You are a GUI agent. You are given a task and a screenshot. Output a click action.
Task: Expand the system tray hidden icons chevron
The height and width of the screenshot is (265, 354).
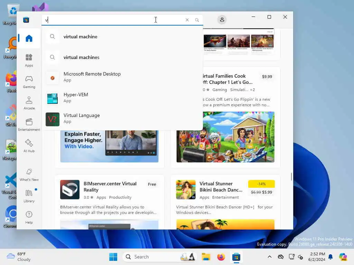270,257
